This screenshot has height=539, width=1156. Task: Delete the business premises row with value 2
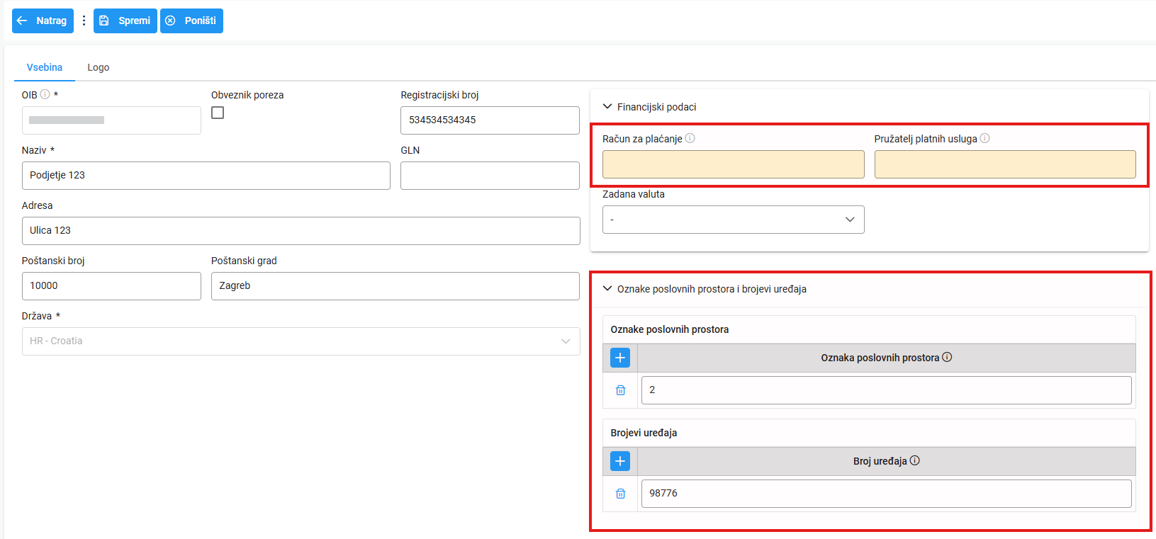click(x=620, y=390)
